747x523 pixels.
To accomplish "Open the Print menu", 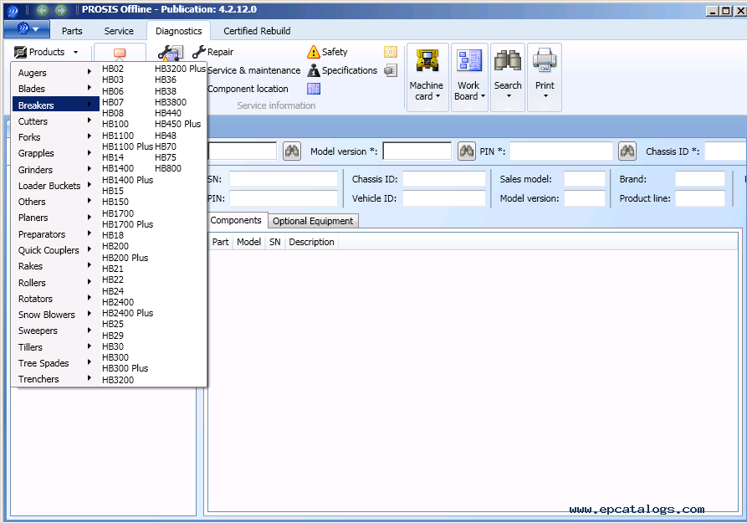I will pos(545,77).
